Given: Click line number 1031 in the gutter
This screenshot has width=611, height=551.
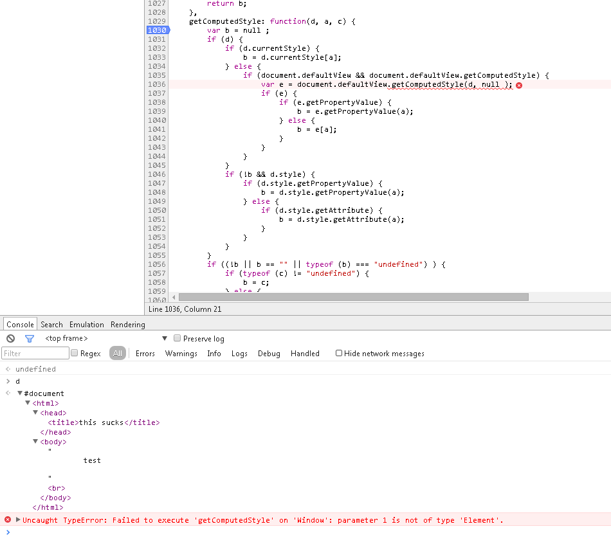Looking at the screenshot, I should point(157,39).
